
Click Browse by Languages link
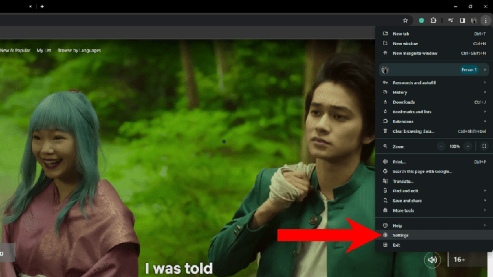point(79,50)
